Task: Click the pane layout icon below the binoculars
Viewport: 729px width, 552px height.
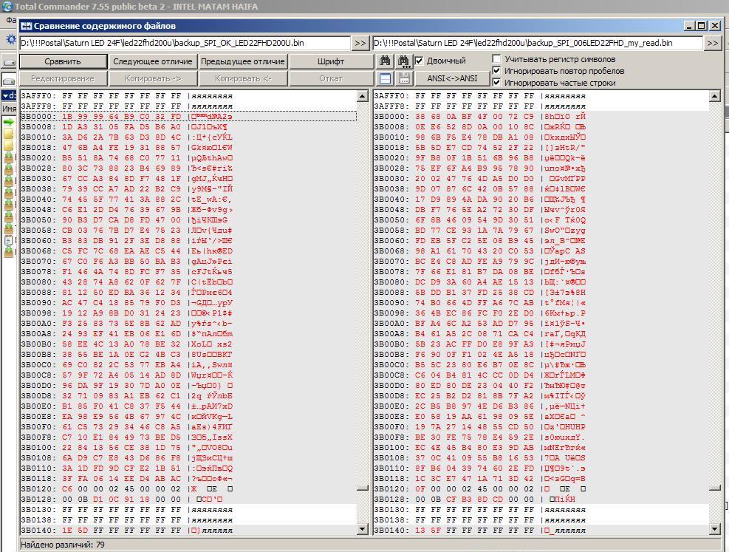Action: point(385,78)
